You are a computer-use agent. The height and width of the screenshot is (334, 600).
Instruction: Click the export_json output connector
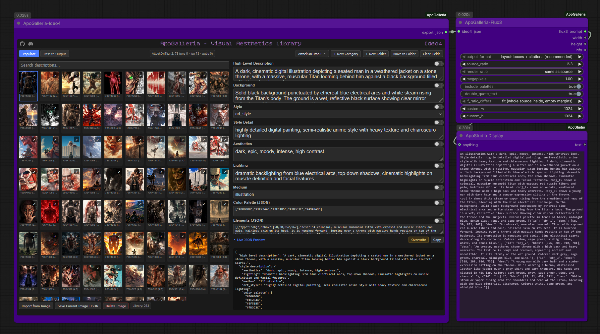(x=446, y=32)
